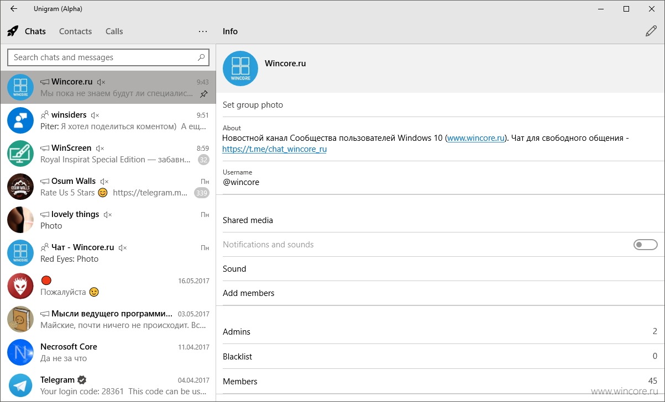This screenshot has height=402, width=665.
Task: Switch to the Contacts tab
Action: [x=76, y=31]
